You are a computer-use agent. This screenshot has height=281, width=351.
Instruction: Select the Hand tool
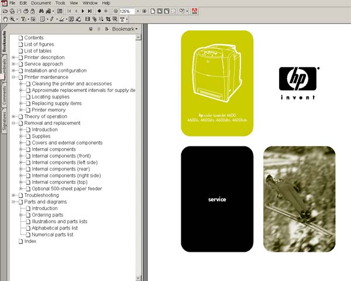[x=5, y=19]
